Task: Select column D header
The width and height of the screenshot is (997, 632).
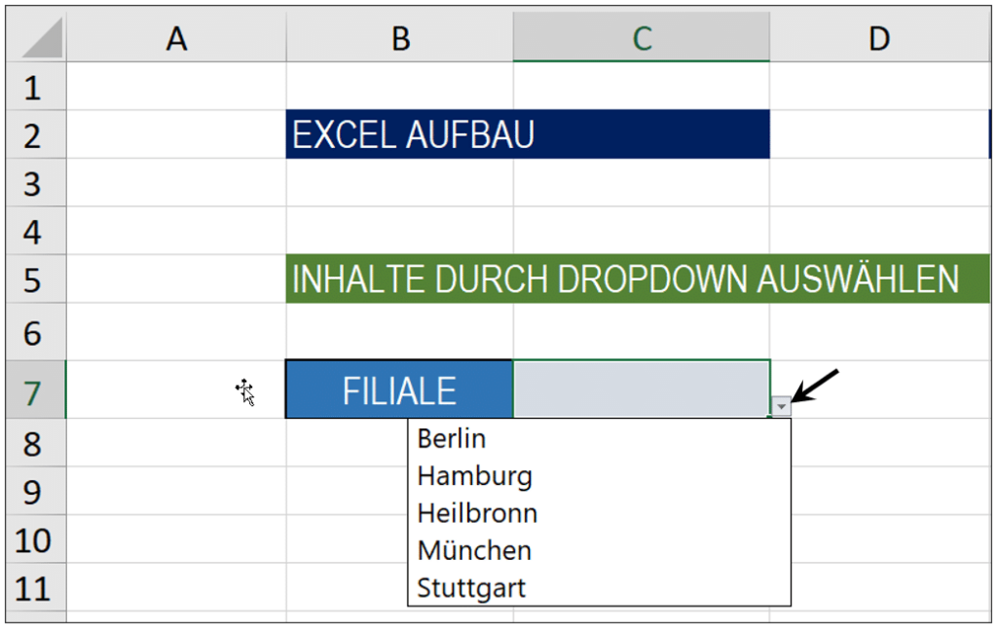Action: pyautogui.click(x=880, y=38)
